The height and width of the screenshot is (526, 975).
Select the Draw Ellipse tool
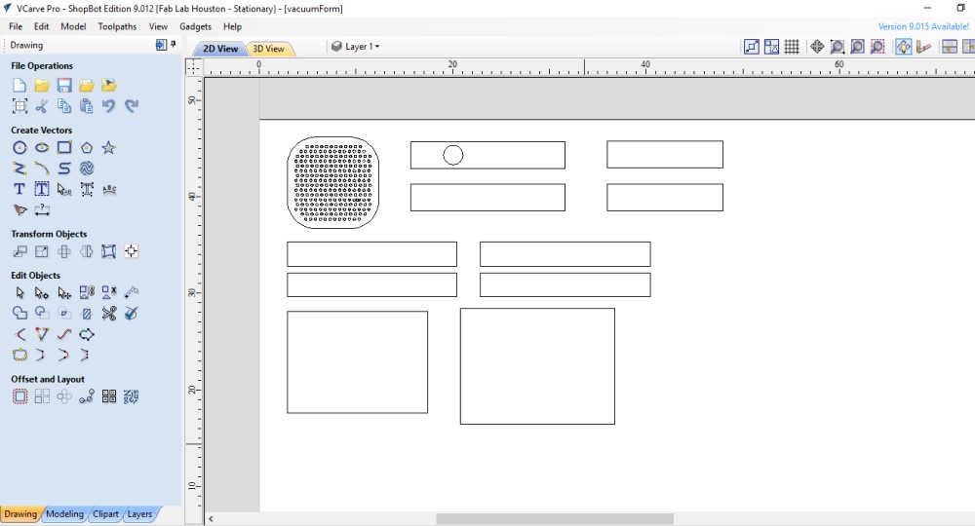pyautogui.click(x=42, y=148)
